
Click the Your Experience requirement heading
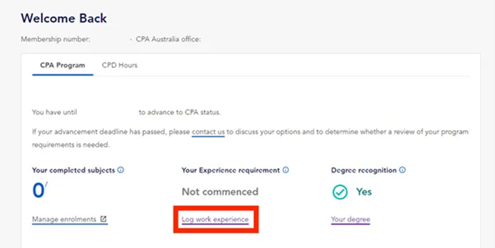(230, 170)
